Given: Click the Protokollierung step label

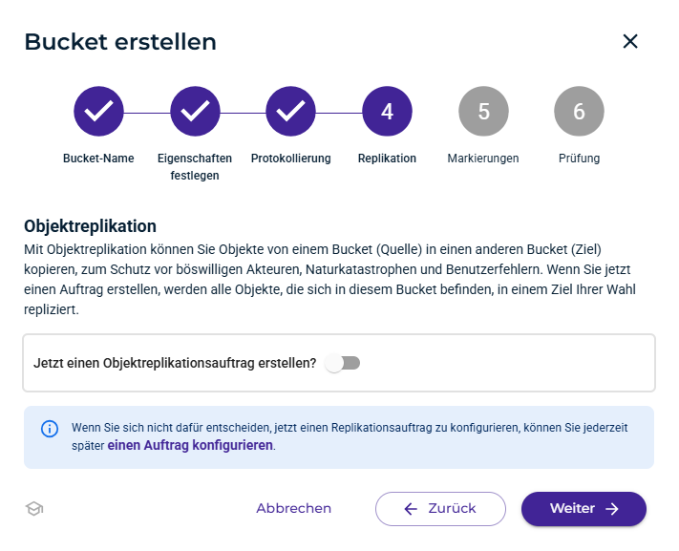Looking at the screenshot, I should tap(290, 159).
